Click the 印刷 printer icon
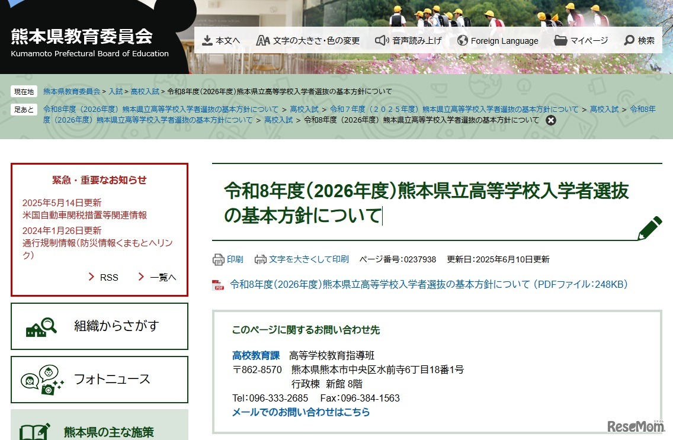673x440 pixels. [x=219, y=259]
